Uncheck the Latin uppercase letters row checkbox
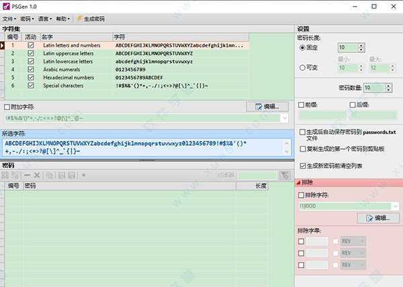This screenshot has height=287, width=403. click(x=30, y=52)
